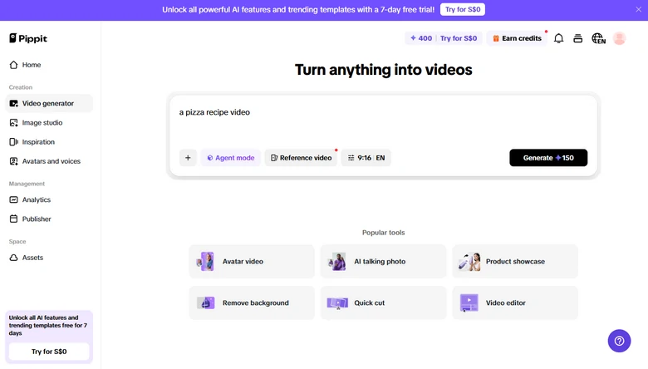Screen dimensions: 648x369
Task: Open 9:16 EN settings dropdown
Action: pos(366,158)
